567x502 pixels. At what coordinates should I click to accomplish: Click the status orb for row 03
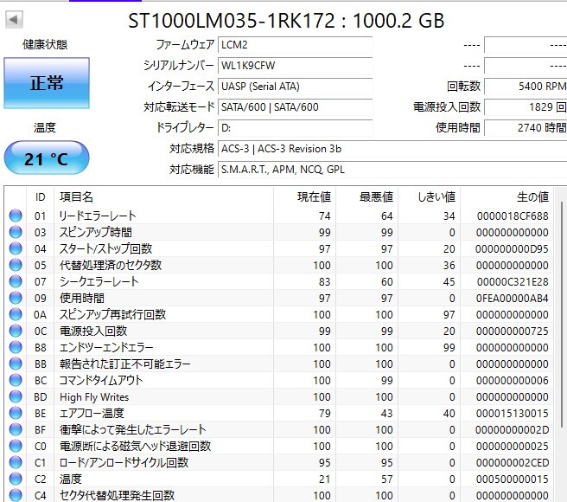point(16,232)
